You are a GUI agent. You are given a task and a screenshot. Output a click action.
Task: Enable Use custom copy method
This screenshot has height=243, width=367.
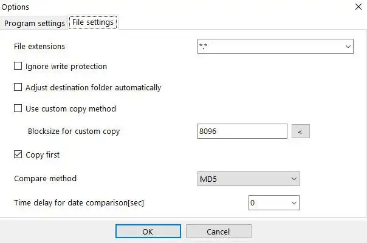(x=18, y=109)
